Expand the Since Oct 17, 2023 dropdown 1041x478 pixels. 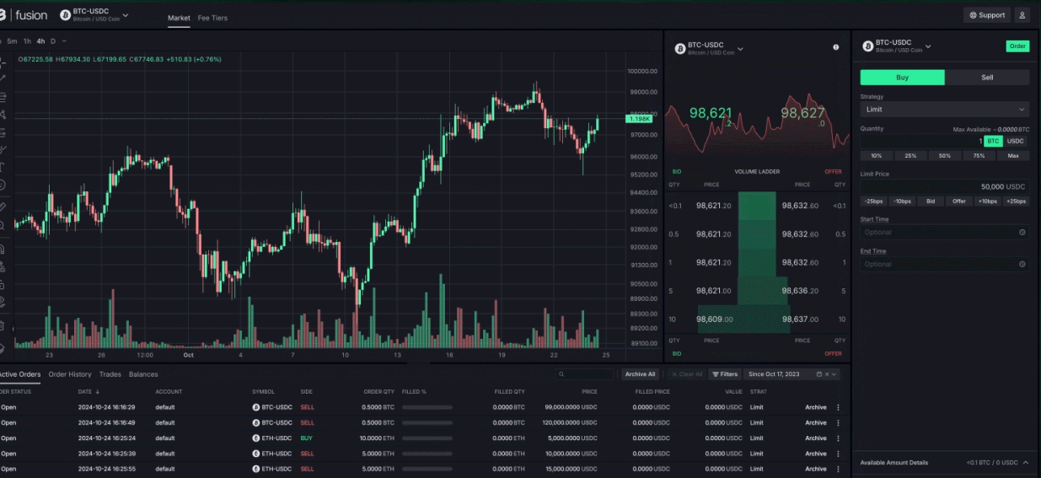click(834, 374)
